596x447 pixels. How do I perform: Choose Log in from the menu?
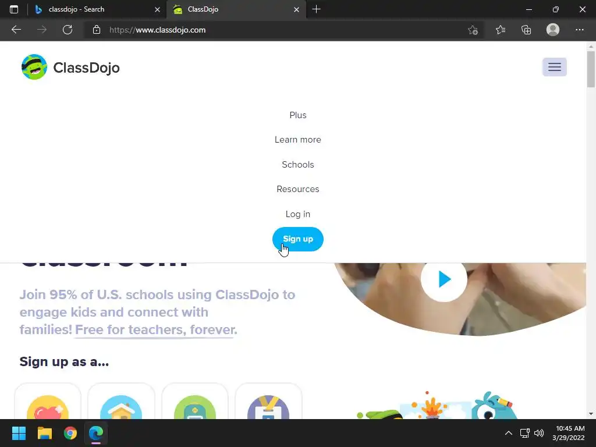(297, 214)
